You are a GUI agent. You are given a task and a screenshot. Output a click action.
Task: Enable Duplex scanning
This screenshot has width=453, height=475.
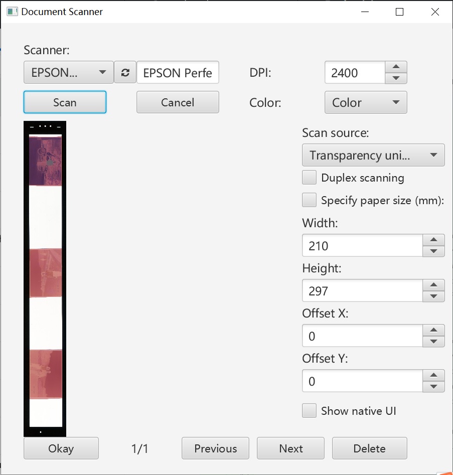(309, 177)
